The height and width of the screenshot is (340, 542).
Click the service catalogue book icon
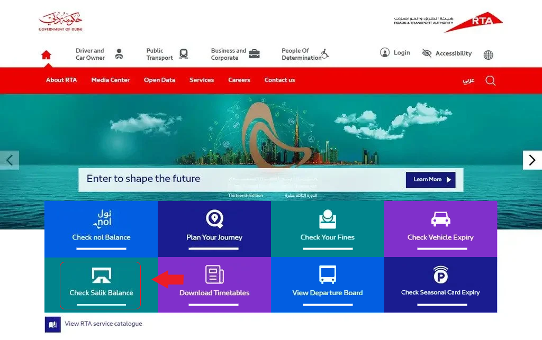[x=52, y=325]
